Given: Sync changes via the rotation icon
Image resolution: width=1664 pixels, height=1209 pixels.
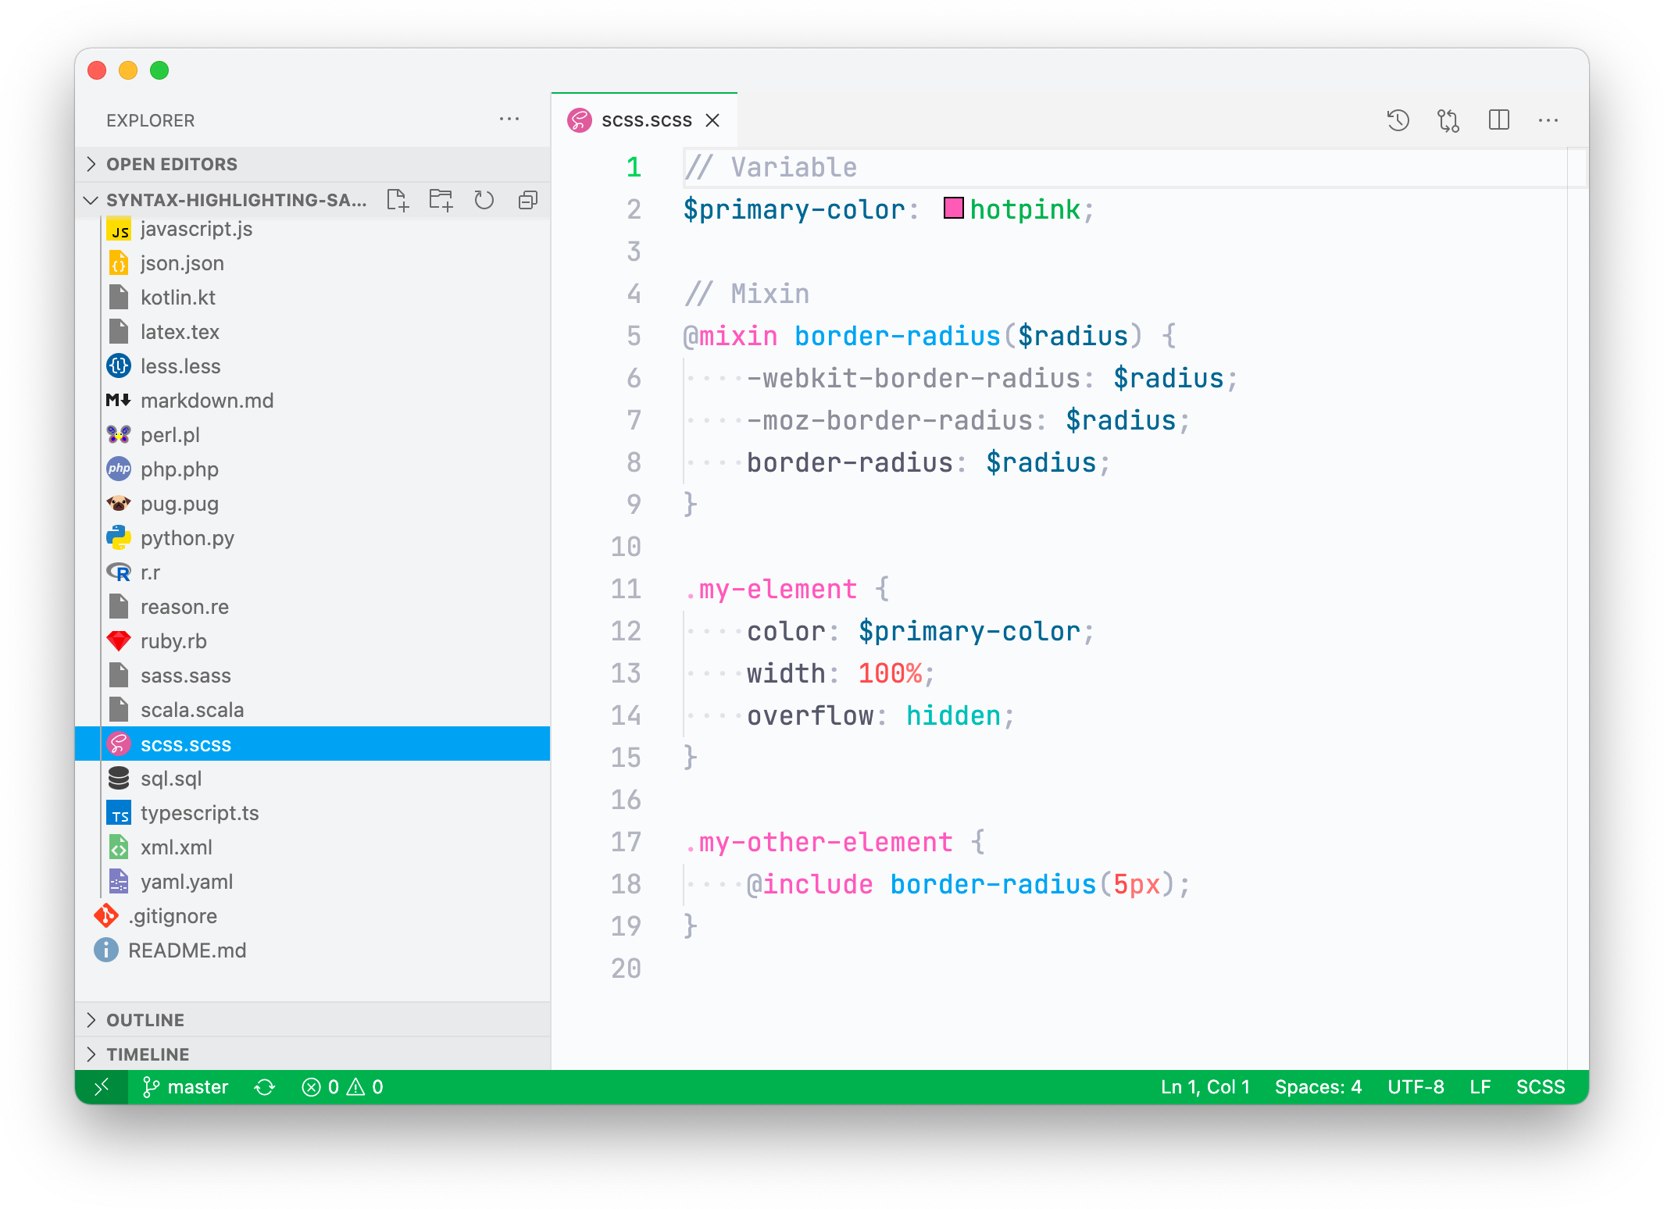Looking at the screenshot, I should (265, 1086).
